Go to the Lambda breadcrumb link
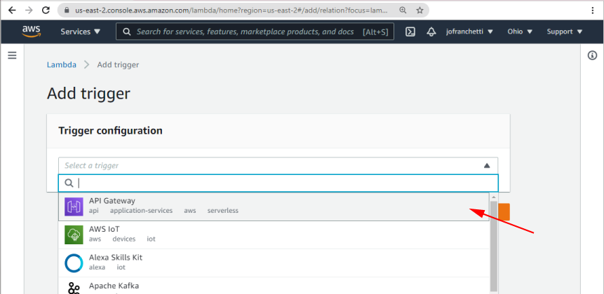 coord(61,64)
